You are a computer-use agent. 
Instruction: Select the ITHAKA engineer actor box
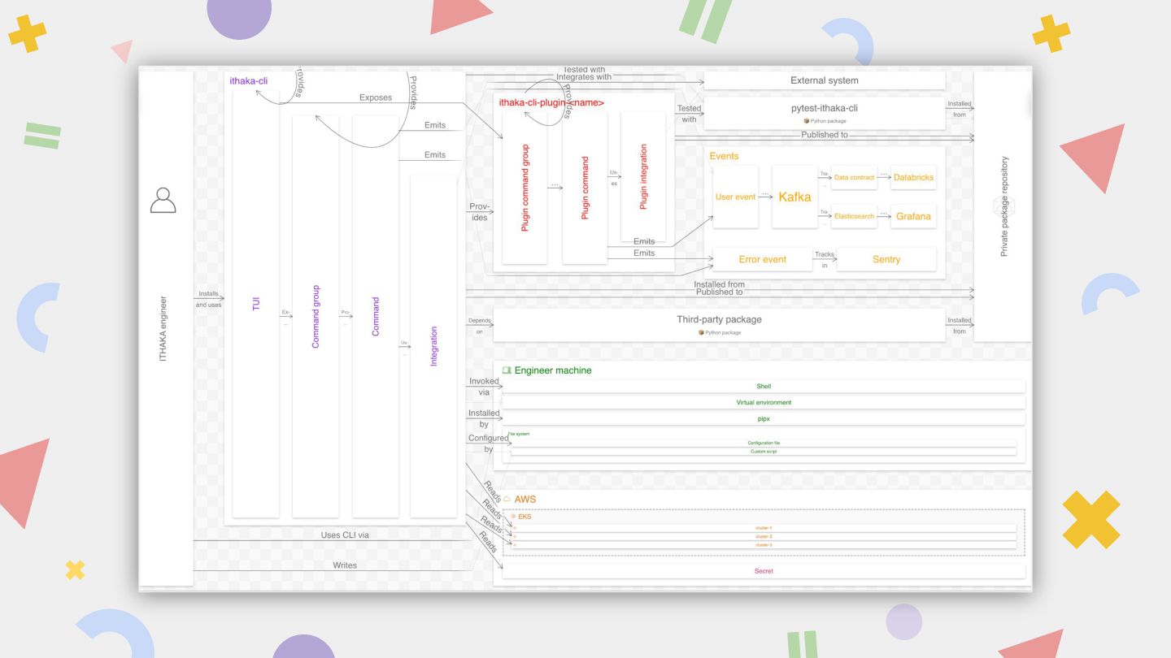coord(166,328)
